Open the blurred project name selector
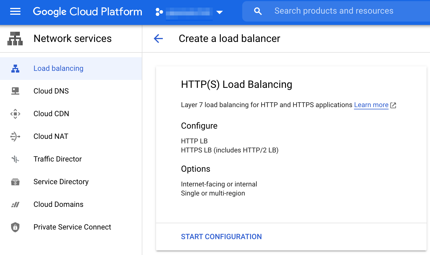 (189, 12)
